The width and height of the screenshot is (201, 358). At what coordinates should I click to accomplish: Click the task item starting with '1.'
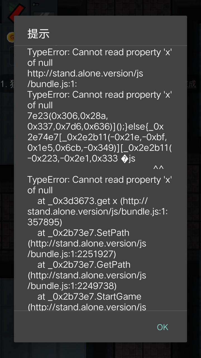(7, 84)
